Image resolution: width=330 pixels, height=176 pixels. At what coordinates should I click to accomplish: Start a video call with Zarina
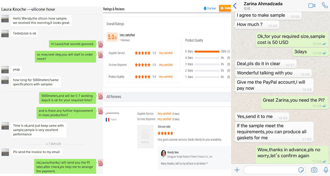pyautogui.click(x=312, y=5)
